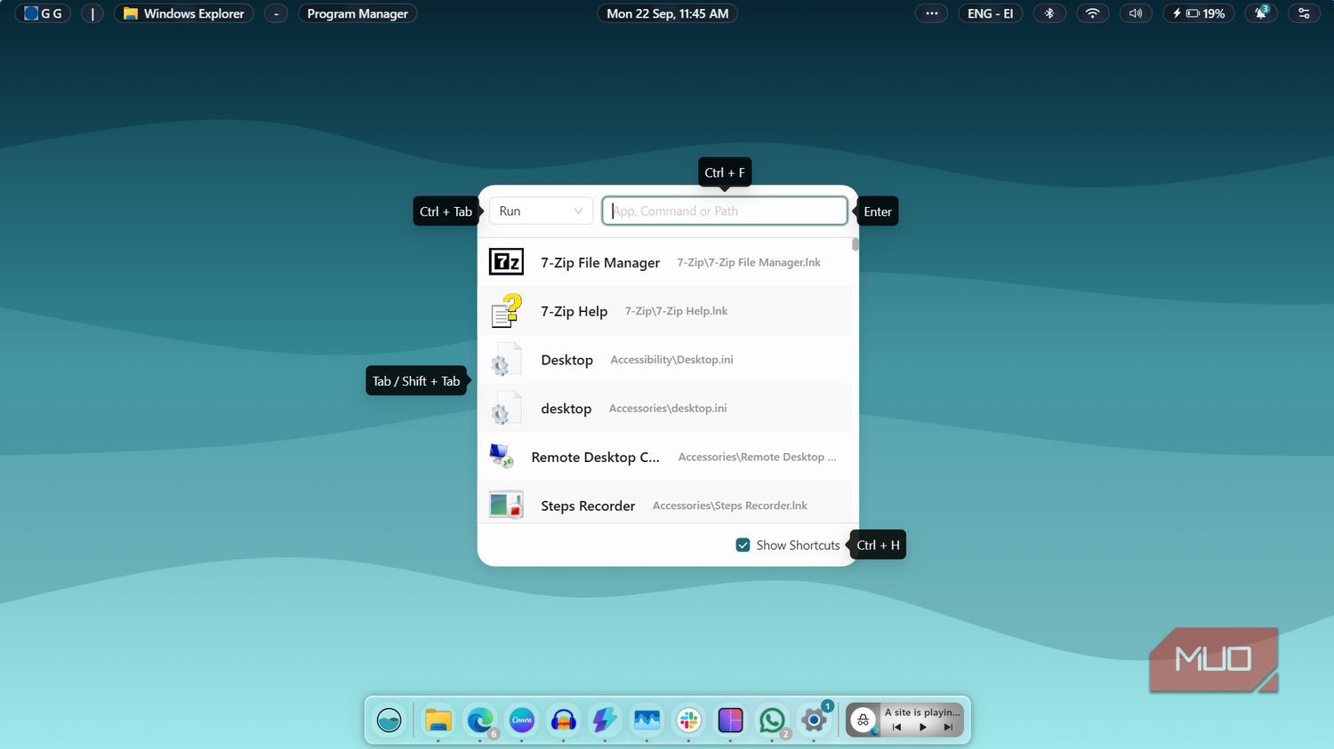Skip to previous track in dock player
The height and width of the screenshot is (749, 1334).
click(x=896, y=728)
